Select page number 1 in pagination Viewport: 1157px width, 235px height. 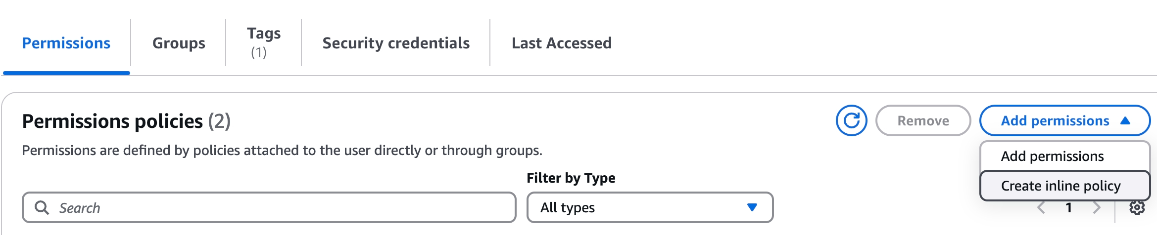(x=1069, y=208)
